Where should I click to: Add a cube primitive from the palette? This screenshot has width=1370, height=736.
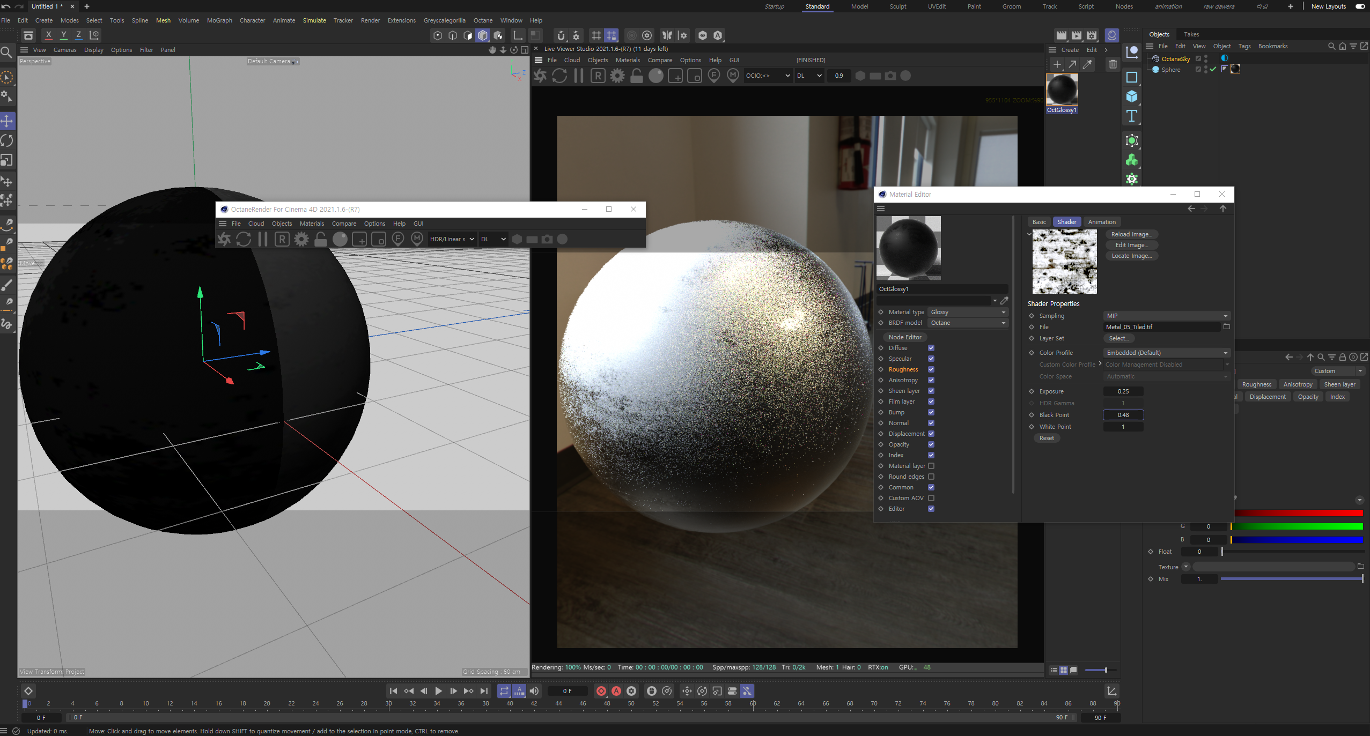[x=1132, y=96]
